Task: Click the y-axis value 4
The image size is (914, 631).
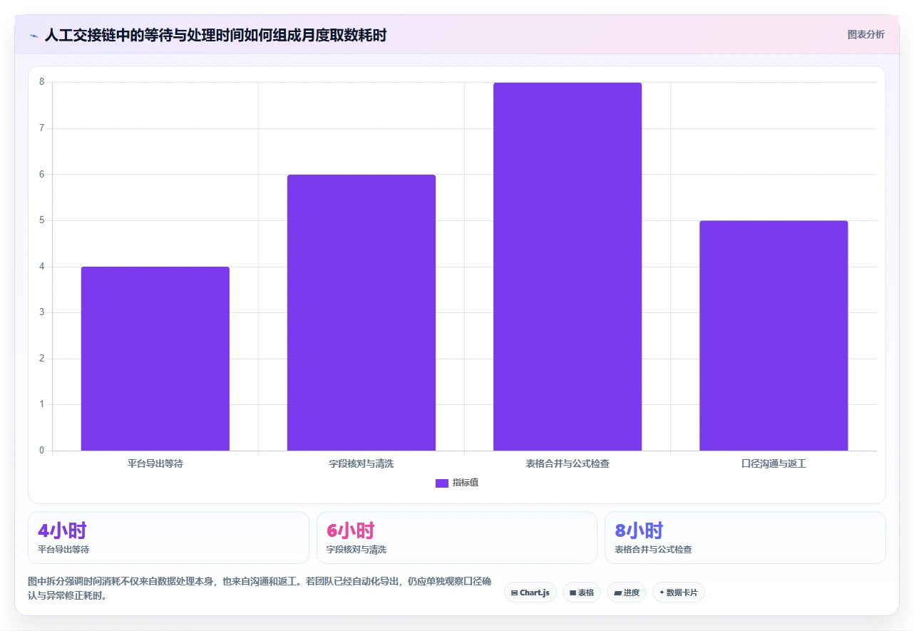Action: (x=41, y=267)
